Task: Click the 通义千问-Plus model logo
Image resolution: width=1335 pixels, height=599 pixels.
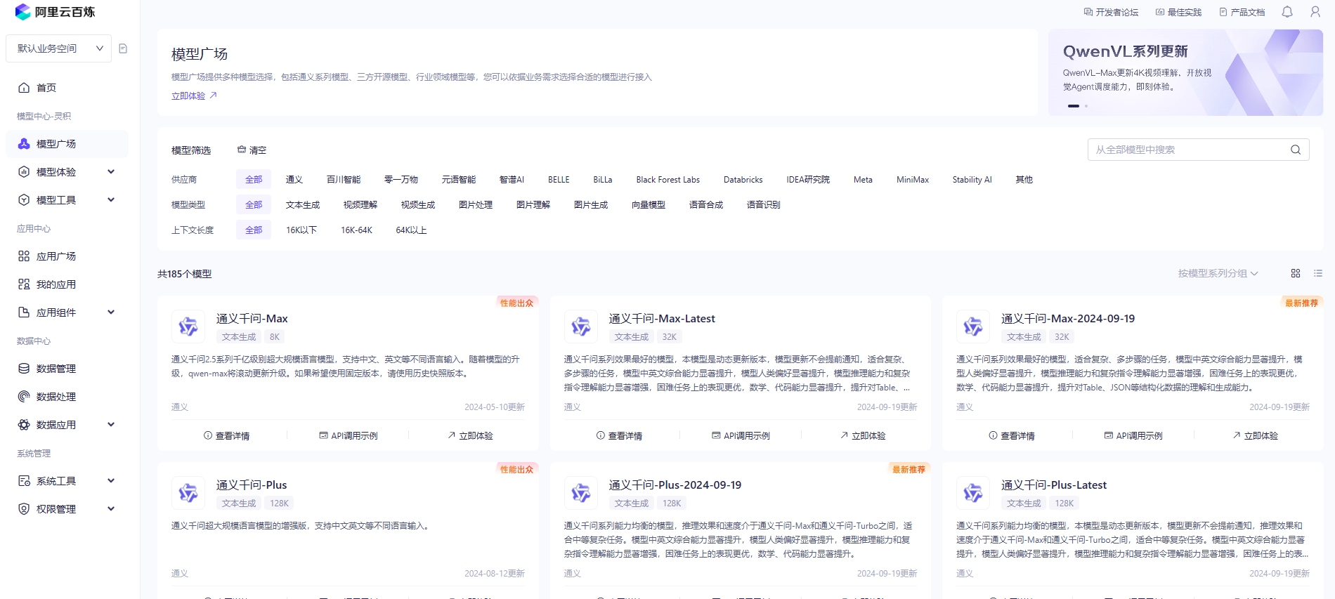Action: 188,493
